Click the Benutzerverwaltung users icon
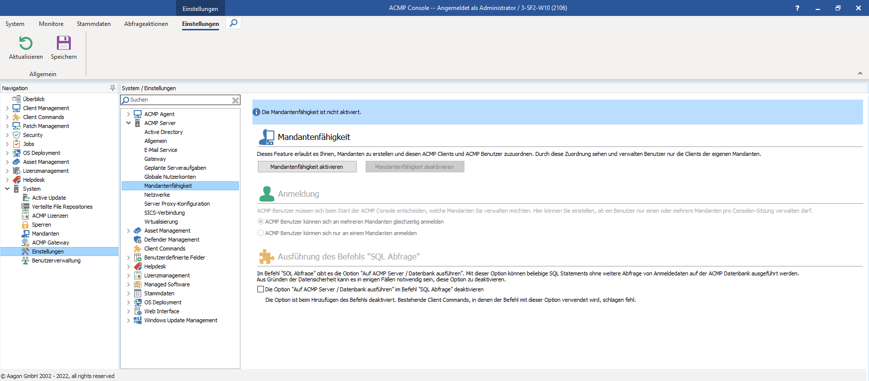The width and height of the screenshot is (869, 381). tap(25, 260)
